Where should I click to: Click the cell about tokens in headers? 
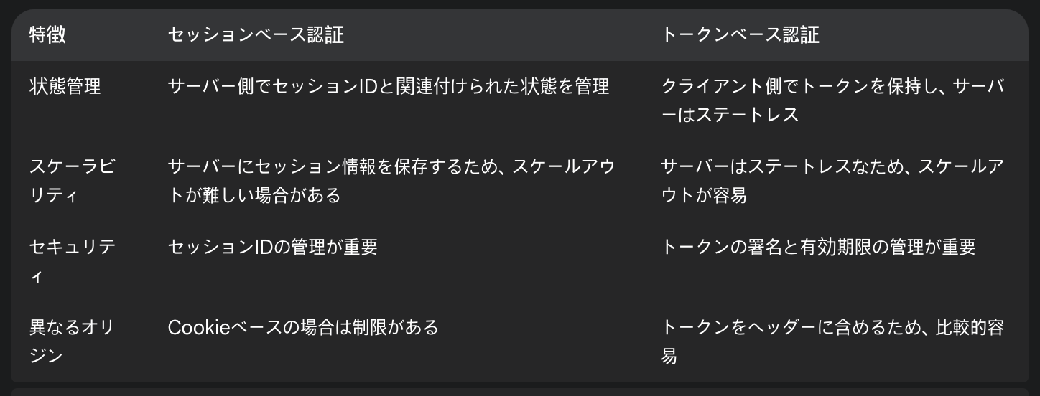(832, 341)
